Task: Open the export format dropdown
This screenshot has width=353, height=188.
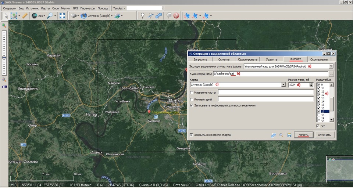Action: [x=331, y=66]
